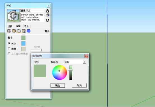Viewport: 155px width, 107px height.
Task: Close the 选择颜色 dialog
Action: (x=86, y=56)
